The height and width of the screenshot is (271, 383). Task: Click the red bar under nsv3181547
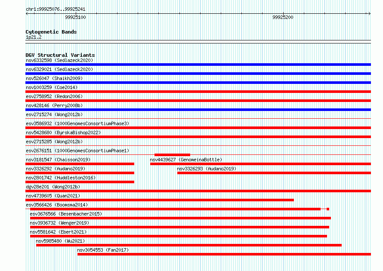(80, 164)
